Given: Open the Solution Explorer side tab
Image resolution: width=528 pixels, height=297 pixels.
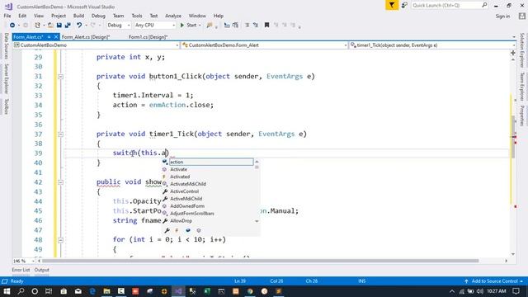Looking at the screenshot, I should 522,49.
